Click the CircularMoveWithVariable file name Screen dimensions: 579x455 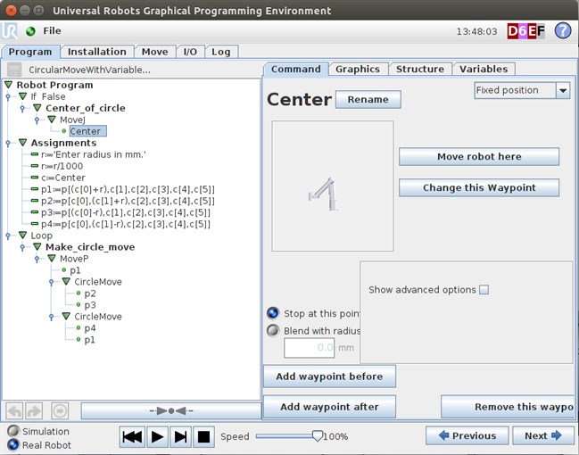pyautogui.click(x=90, y=70)
